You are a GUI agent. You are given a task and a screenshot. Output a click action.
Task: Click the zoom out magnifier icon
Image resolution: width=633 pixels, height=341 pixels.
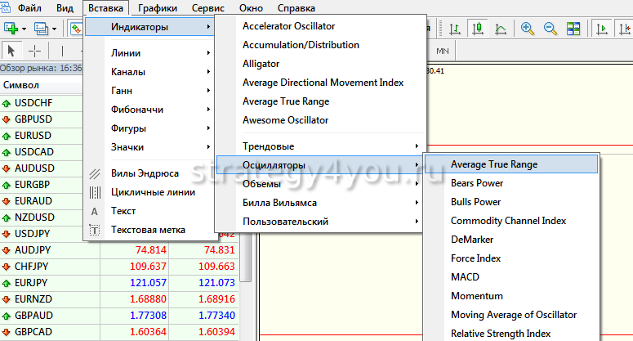551,28
